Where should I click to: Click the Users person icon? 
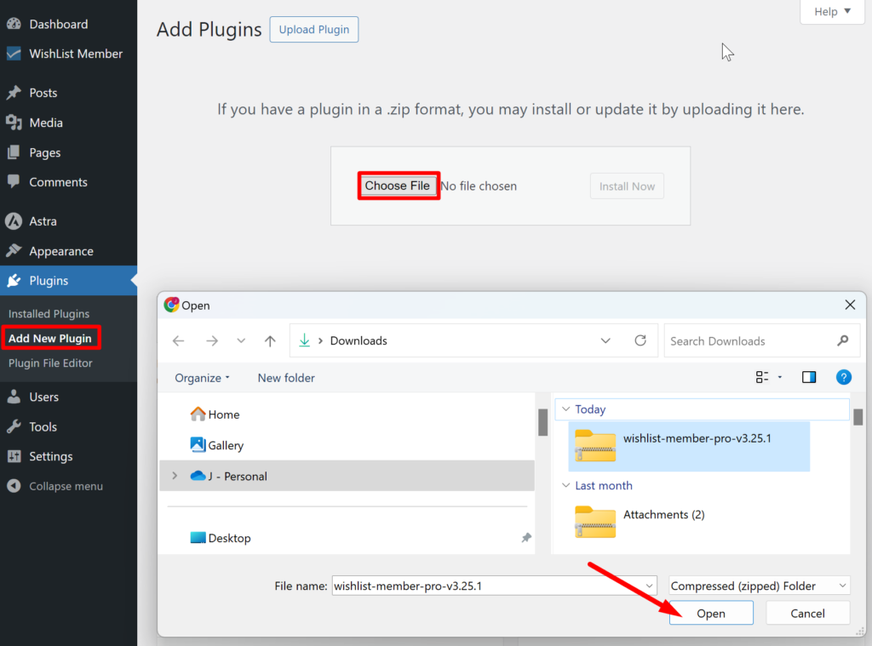click(x=14, y=397)
